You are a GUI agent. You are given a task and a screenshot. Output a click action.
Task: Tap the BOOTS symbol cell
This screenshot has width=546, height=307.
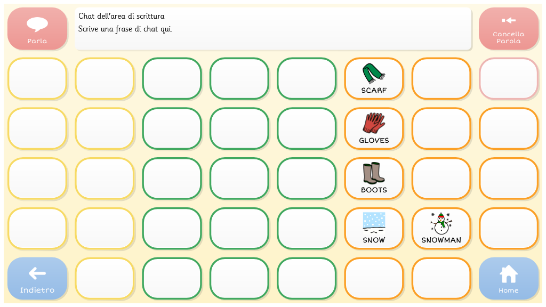pyautogui.click(x=374, y=179)
